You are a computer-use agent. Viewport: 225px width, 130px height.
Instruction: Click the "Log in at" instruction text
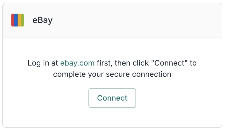click(x=43, y=63)
